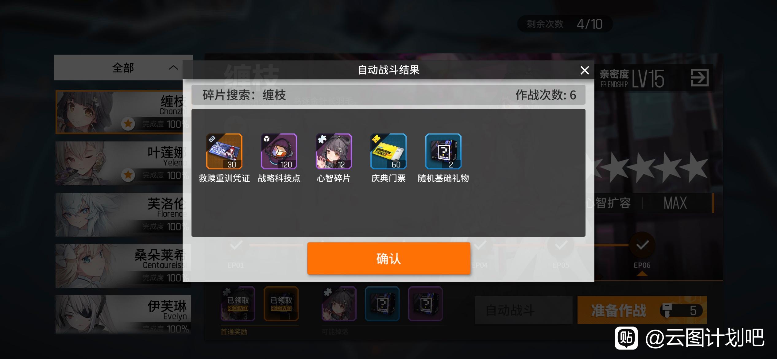Select 芙洛伦 Florence in the character list

123,214
